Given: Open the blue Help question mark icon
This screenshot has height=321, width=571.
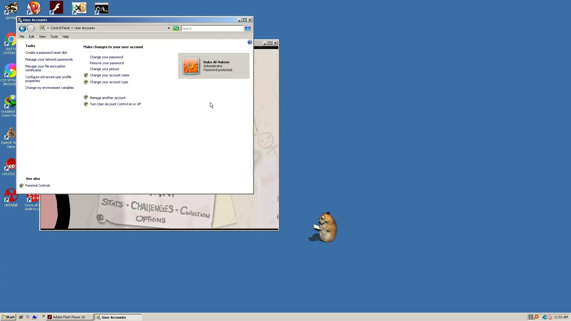Looking at the screenshot, I should (x=250, y=43).
